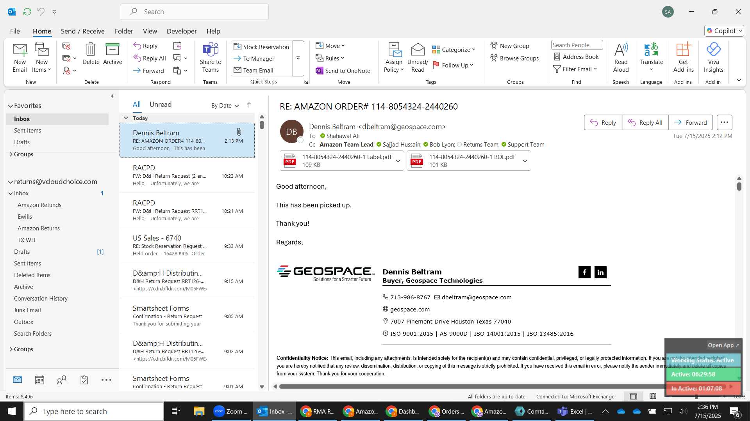Click Stock Reservation quick step
The height and width of the screenshot is (421, 750).
click(x=261, y=47)
